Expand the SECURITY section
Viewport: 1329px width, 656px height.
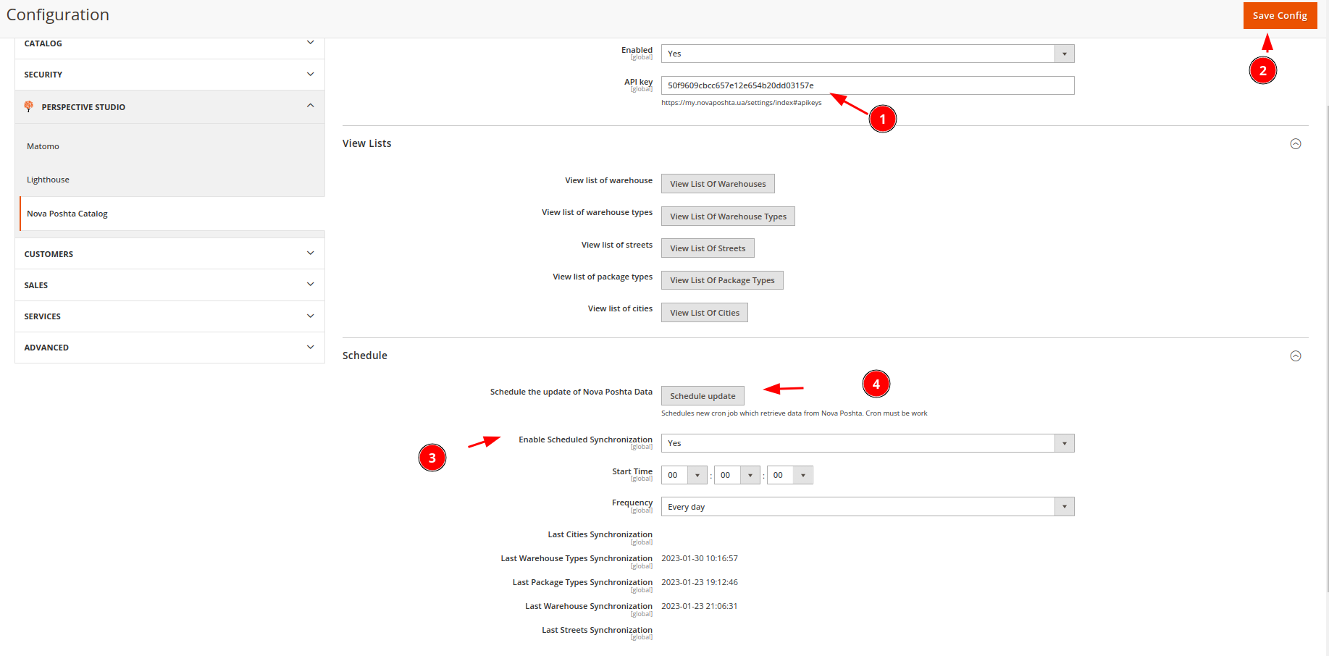(169, 75)
